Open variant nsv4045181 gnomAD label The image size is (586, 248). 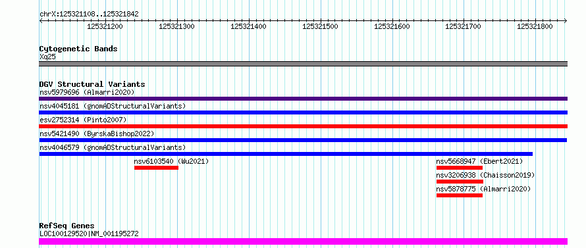pos(113,106)
